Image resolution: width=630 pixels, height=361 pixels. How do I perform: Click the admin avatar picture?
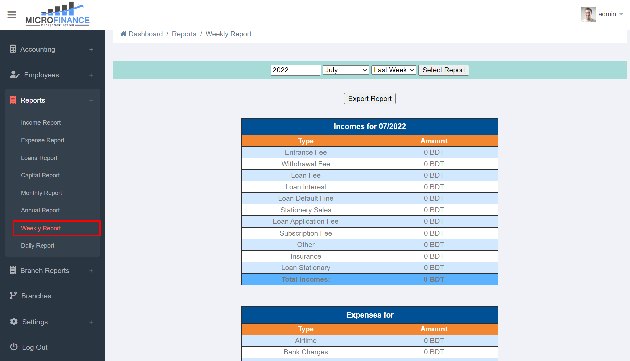[x=588, y=14]
